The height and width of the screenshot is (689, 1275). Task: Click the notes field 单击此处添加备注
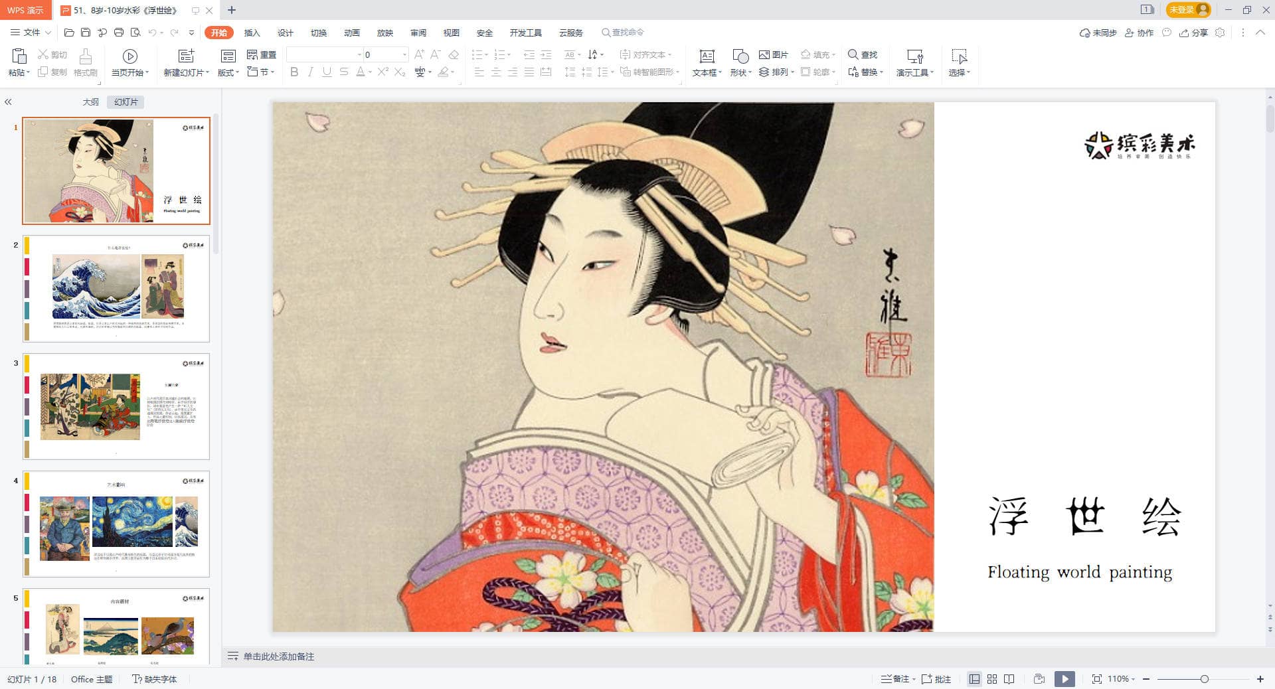coord(278,656)
